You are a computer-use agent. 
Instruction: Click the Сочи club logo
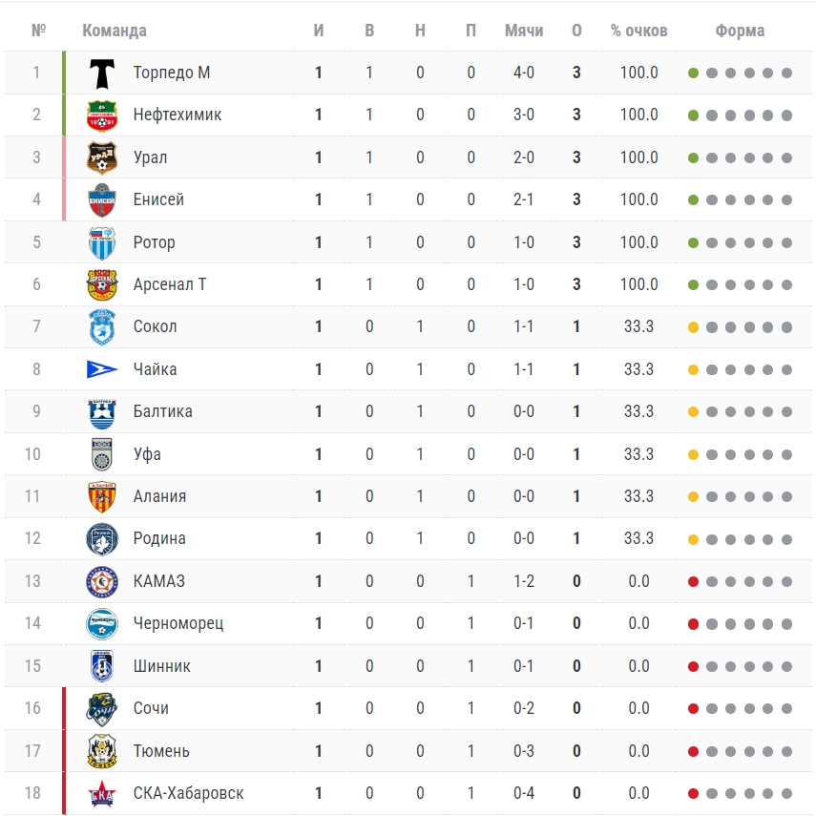[102, 709]
